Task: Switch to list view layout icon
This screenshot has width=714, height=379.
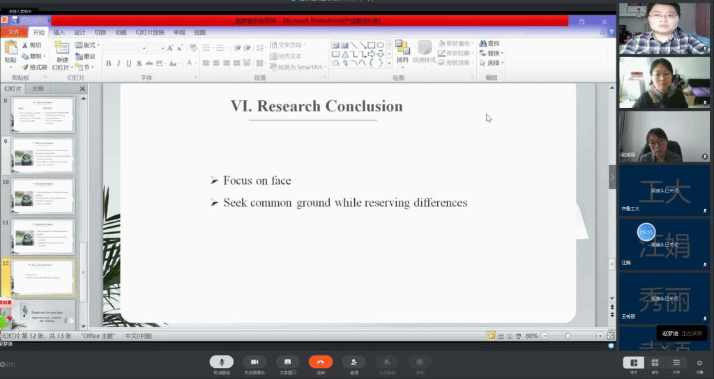Action: pos(676,362)
